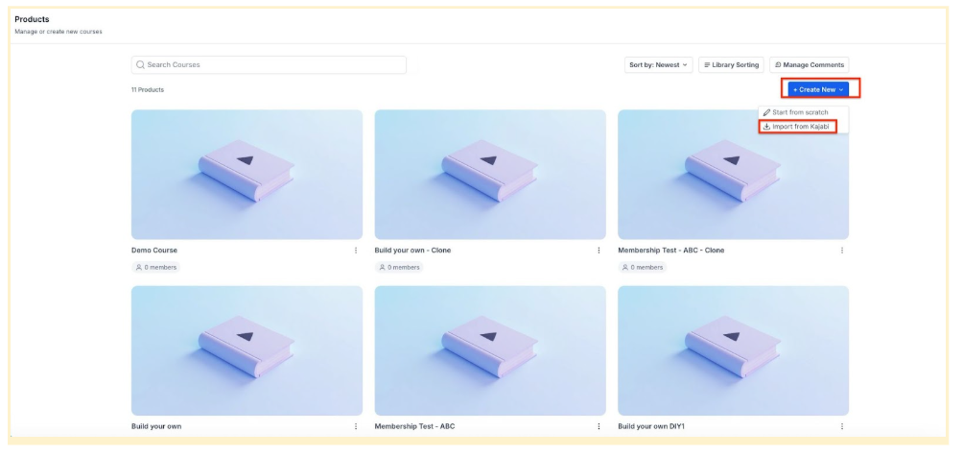Viewport: 963px width, 455px height.
Task: Open three-dot menu for Demo Course
Action: (x=356, y=251)
